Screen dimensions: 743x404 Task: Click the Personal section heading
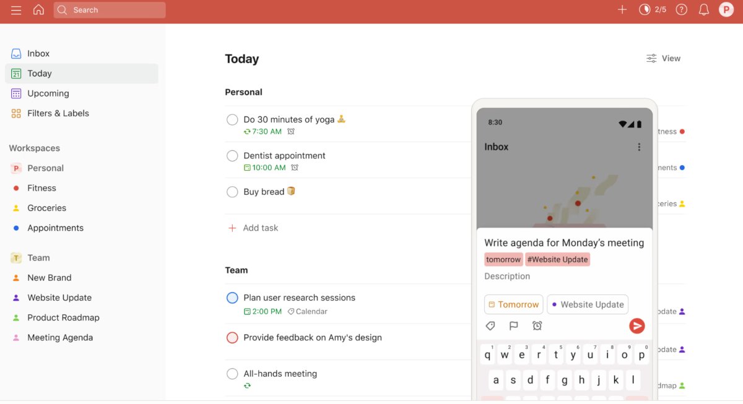[243, 92]
